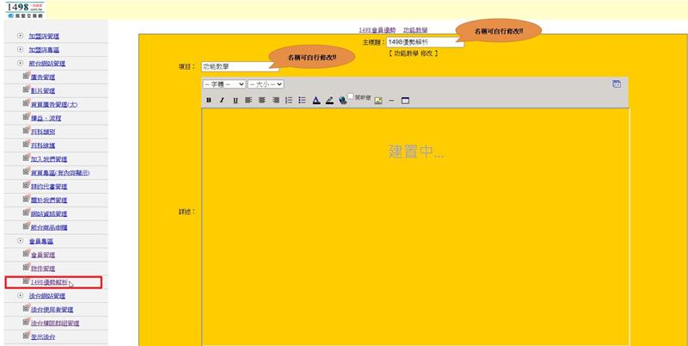Toggle italic text in editor toolbar
Image resolution: width=688 pixels, height=346 pixels.
click(x=222, y=101)
